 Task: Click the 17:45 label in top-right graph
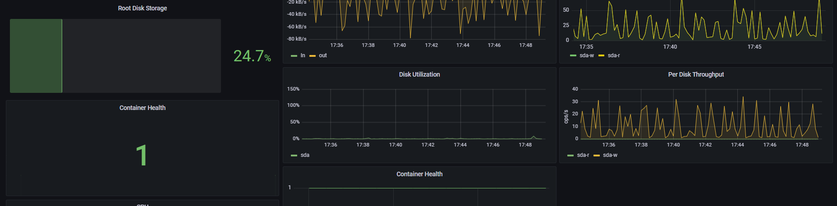(x=754, y=47)
